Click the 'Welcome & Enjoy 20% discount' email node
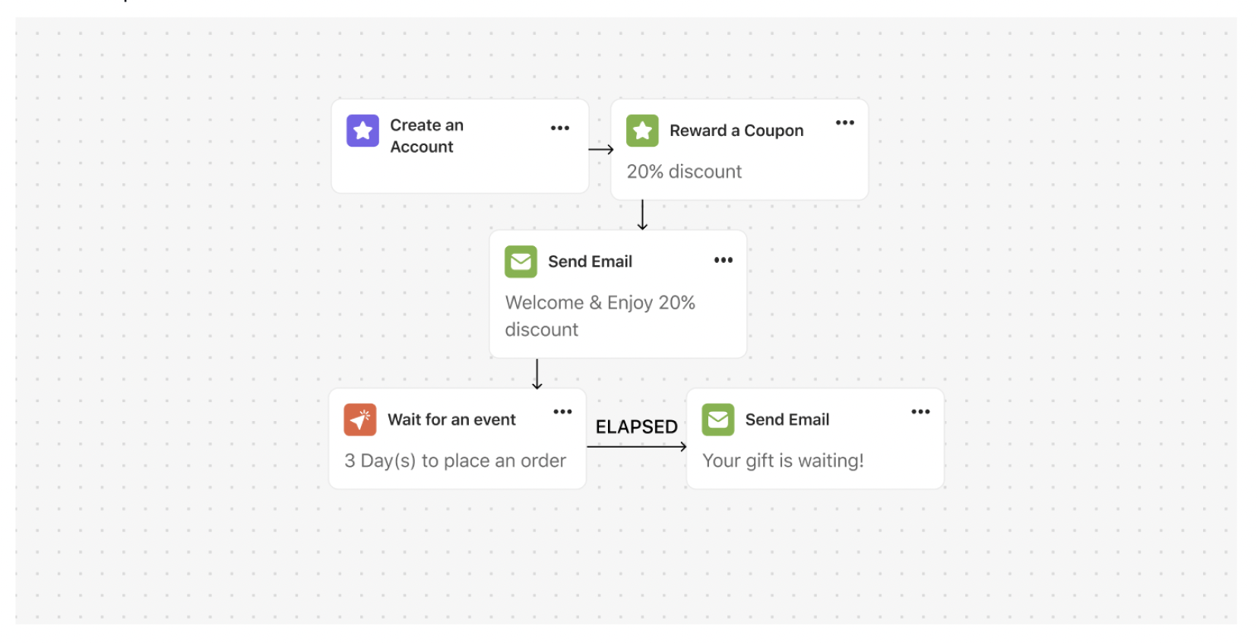The image size is (1257, 643). click(618, 293)
